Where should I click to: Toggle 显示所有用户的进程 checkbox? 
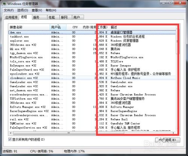10,139
